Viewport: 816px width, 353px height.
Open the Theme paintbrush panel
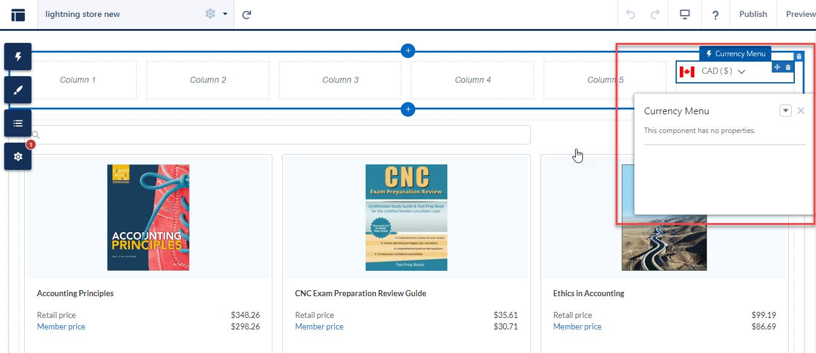point(18,90)
